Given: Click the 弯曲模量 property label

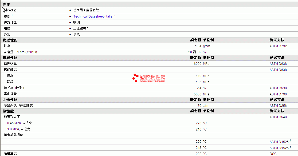Looking at the screenshot, I should pos(10,94).
